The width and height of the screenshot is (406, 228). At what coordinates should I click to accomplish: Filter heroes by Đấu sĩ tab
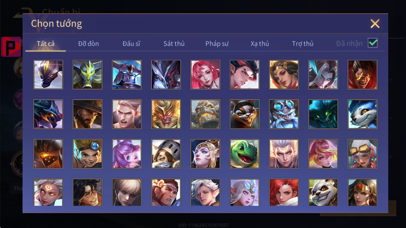pos(132,44)
